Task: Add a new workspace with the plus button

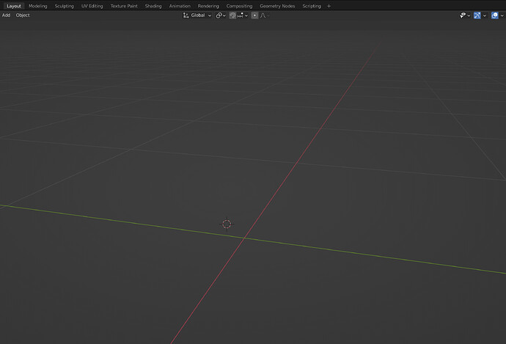Action: pyautogui.click(x=329, y=6)
